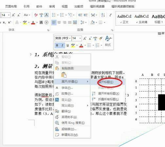Viewport: 165px width, 147px height.
Task: Click the ribbon Clear Formatting eraser icon
Action: [36, 15]
